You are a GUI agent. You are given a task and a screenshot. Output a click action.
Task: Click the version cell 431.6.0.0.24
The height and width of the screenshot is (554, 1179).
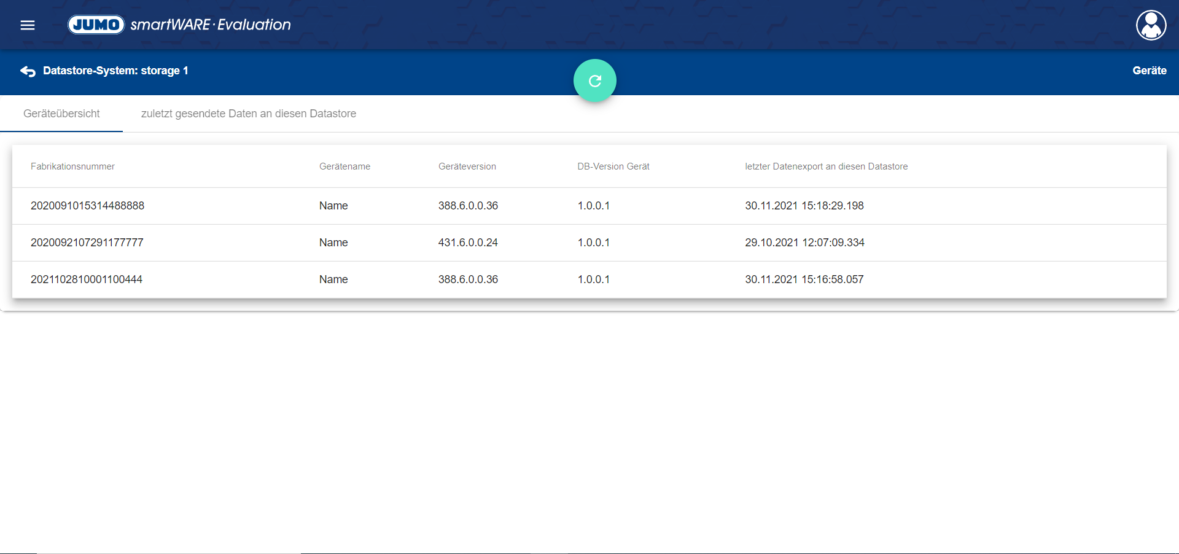tap(467, 243)
